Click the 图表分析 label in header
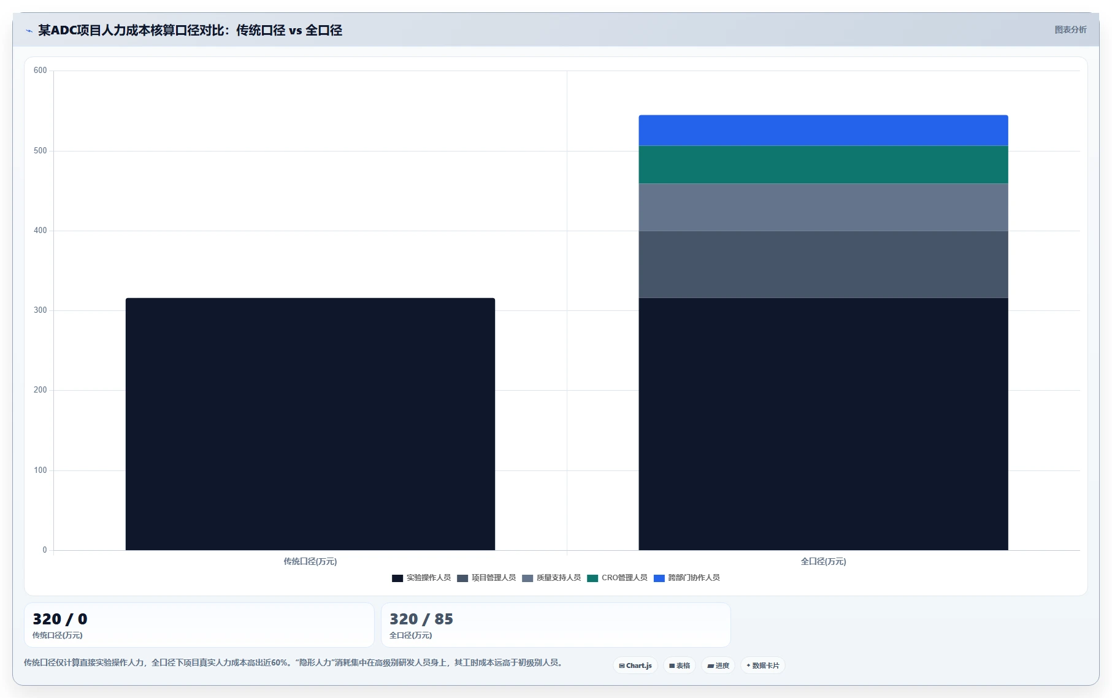The height and width of the screenshot is (698, 1112). pos(1070,29)
